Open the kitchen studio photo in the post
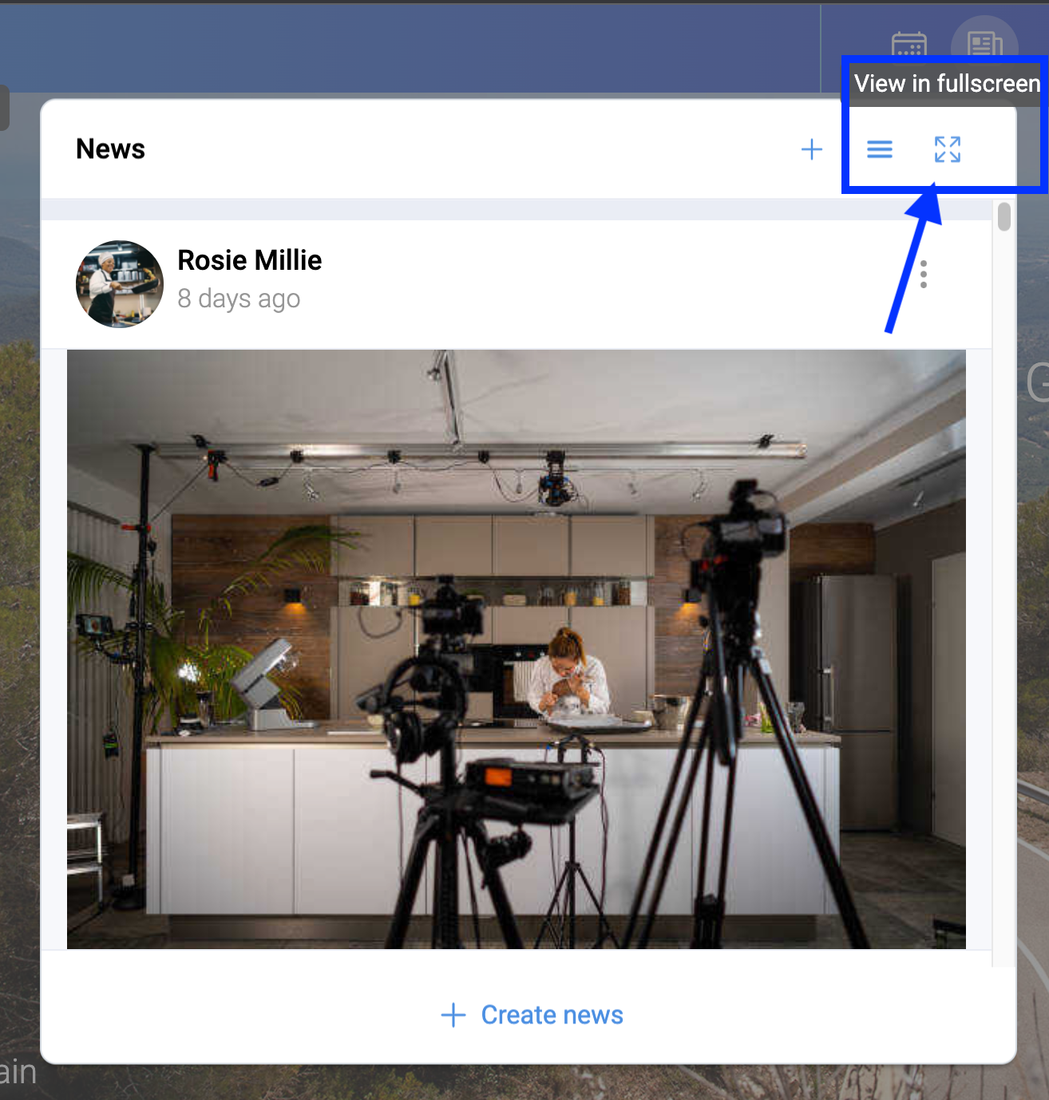 (516, 648)
